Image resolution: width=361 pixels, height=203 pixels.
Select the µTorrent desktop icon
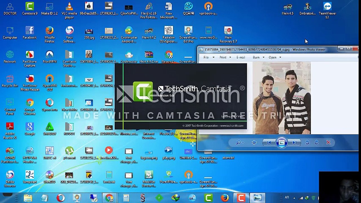pyautogui.click(x=69, y=153)
